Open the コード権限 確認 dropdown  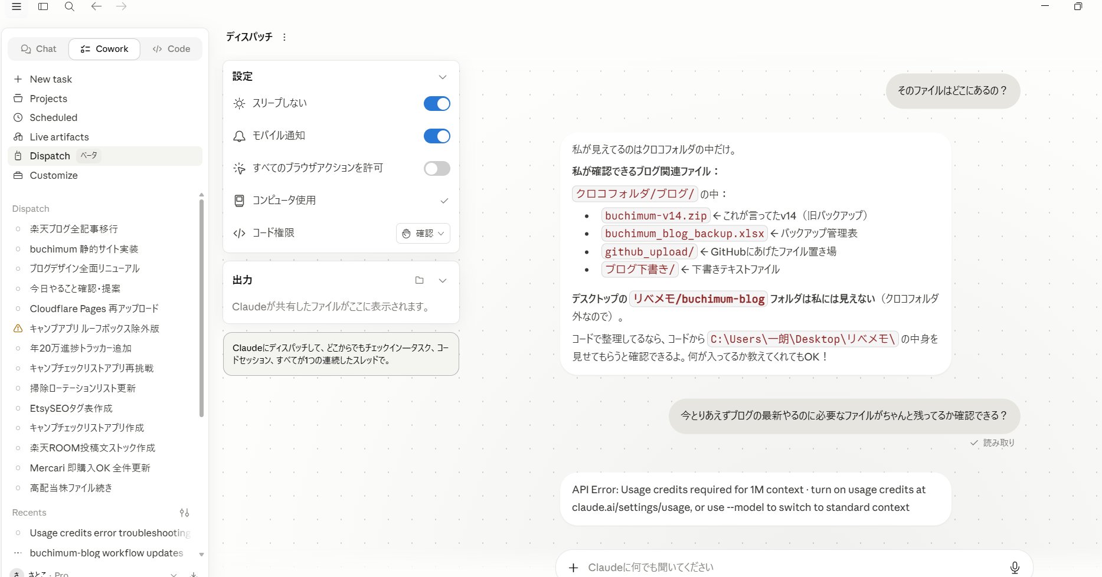click(x=423, y=233)
